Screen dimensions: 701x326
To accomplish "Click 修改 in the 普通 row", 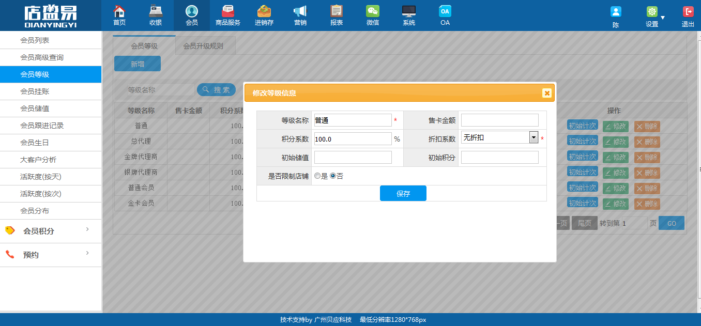I will coord(616,126).
